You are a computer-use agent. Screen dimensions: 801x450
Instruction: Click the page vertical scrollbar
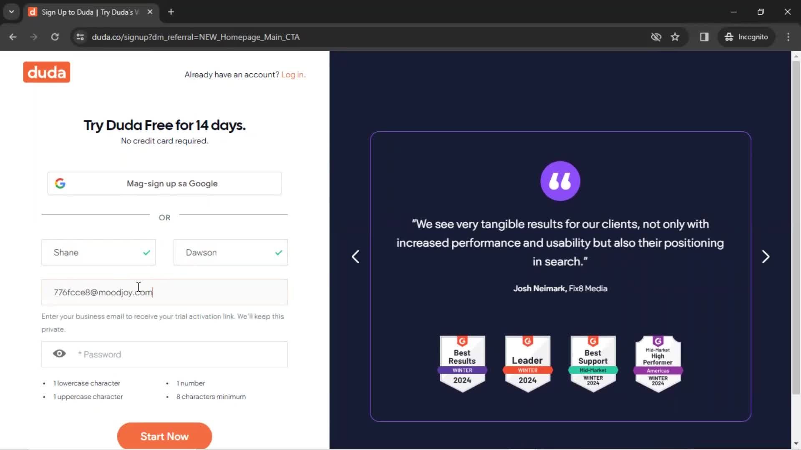(796, 227)
